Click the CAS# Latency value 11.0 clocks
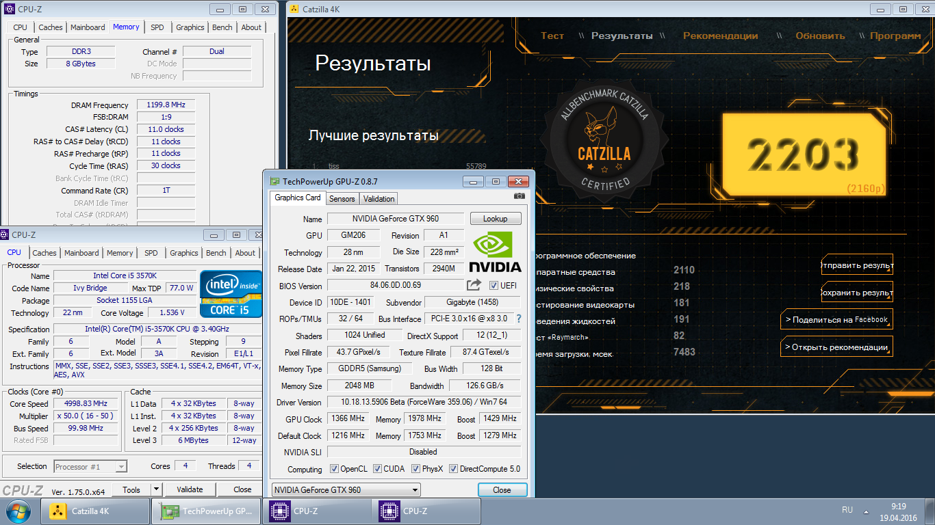The image size is (935, 525). (x=166, y=129)
